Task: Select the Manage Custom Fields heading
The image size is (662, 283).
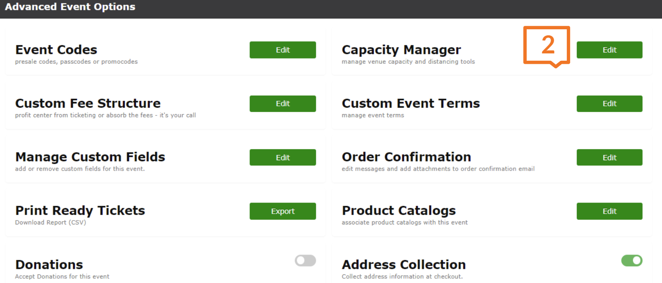Action: pos(90,157)
